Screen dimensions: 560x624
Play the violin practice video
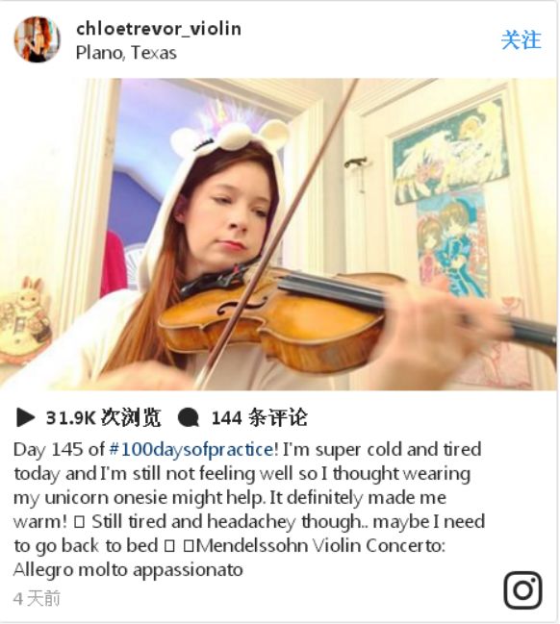tap(278, 234)
